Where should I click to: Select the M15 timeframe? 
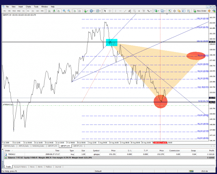click(x=14, y=11)
